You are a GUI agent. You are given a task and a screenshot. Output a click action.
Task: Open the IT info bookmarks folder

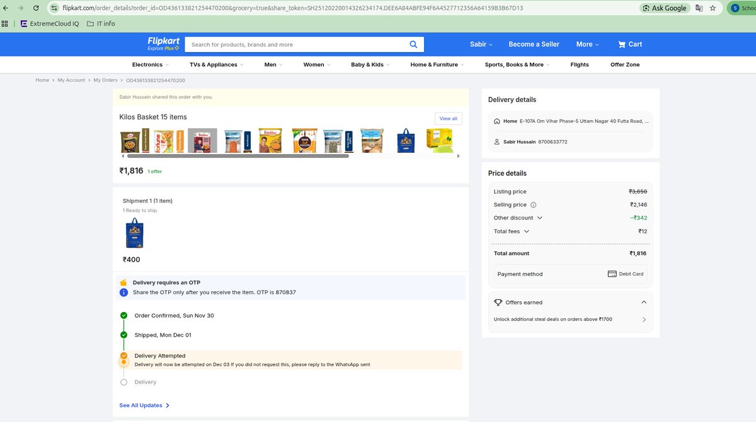point(101,23)
